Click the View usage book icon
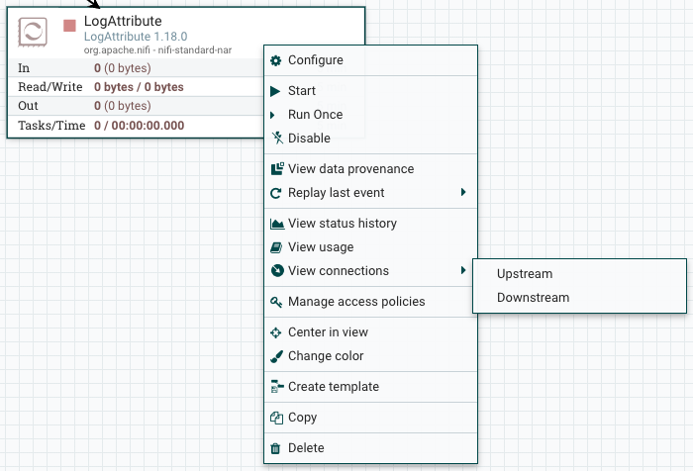This screenshot has height=471, width=693. (277, 247)
